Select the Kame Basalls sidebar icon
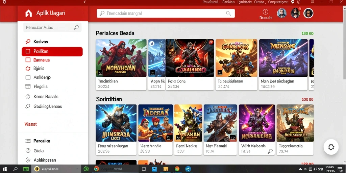Screen dimensions: 346x173 (x=28, y=96)
